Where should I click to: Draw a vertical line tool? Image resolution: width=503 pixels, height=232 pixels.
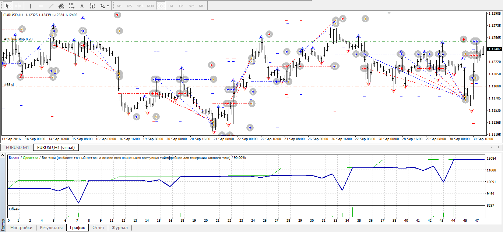pyautogui.click(x=30, y=6)
